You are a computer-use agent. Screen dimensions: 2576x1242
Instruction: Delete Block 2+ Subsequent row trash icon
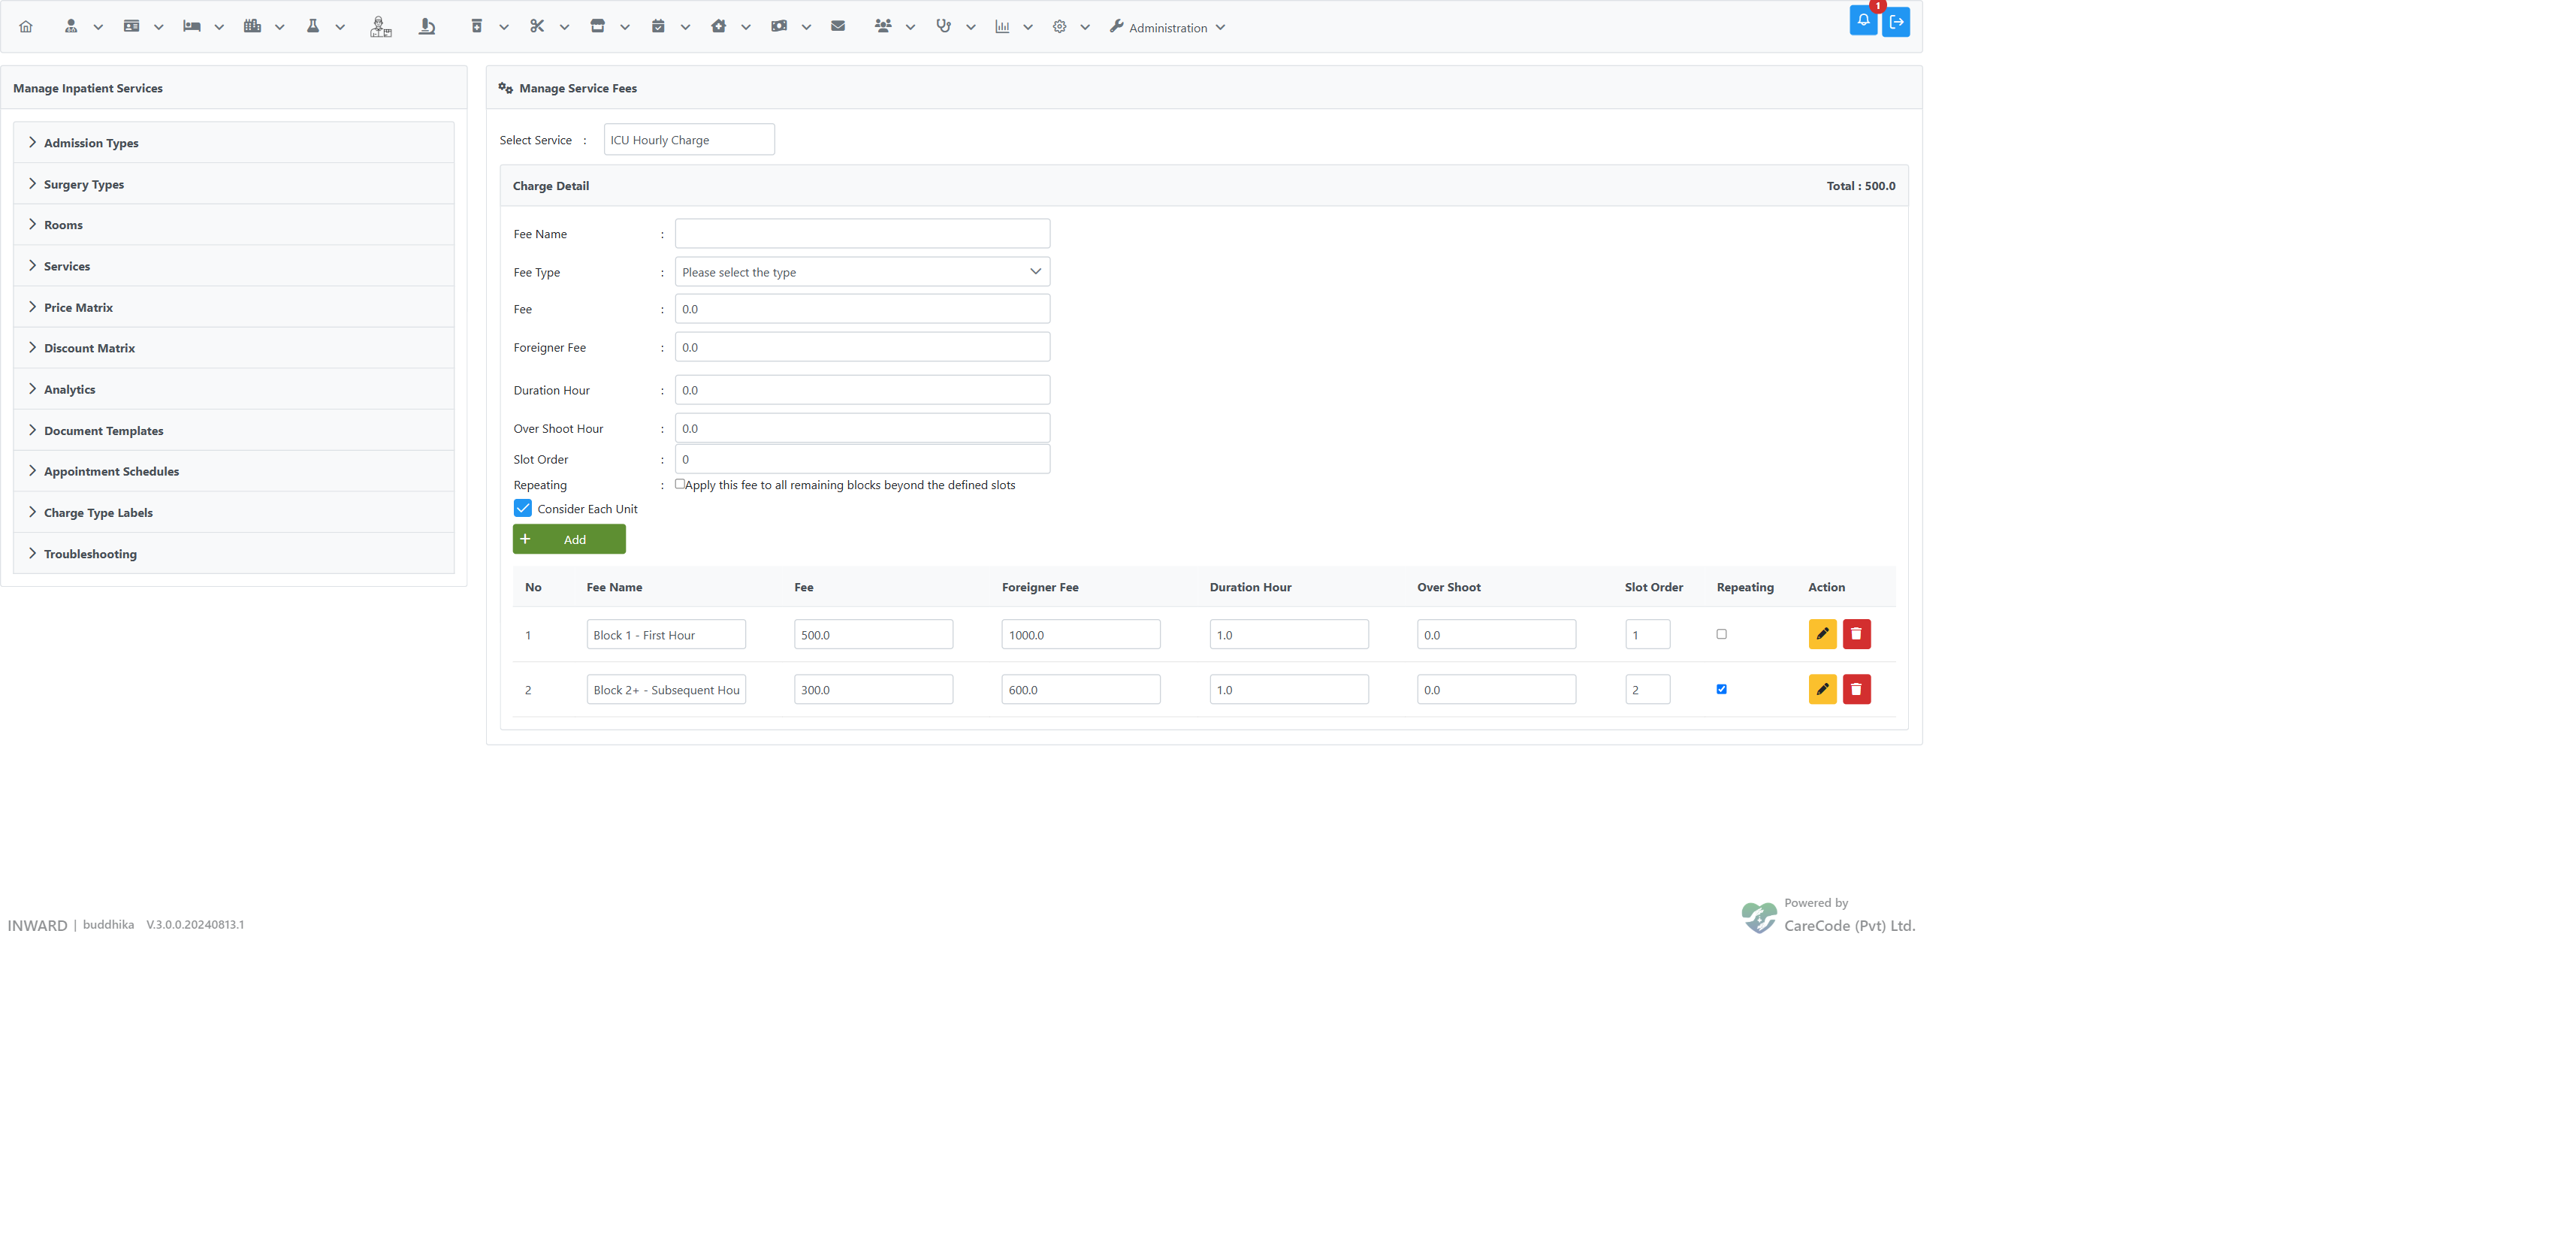click(1857, 689)
